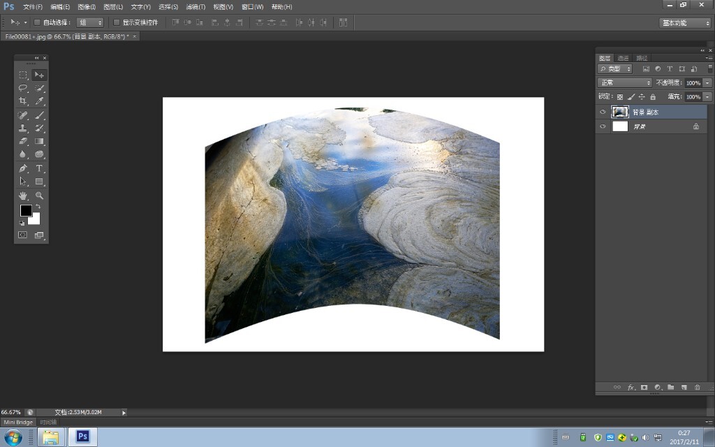
Task: Open the 类型 layer filter dropdown
Action: 614,69
